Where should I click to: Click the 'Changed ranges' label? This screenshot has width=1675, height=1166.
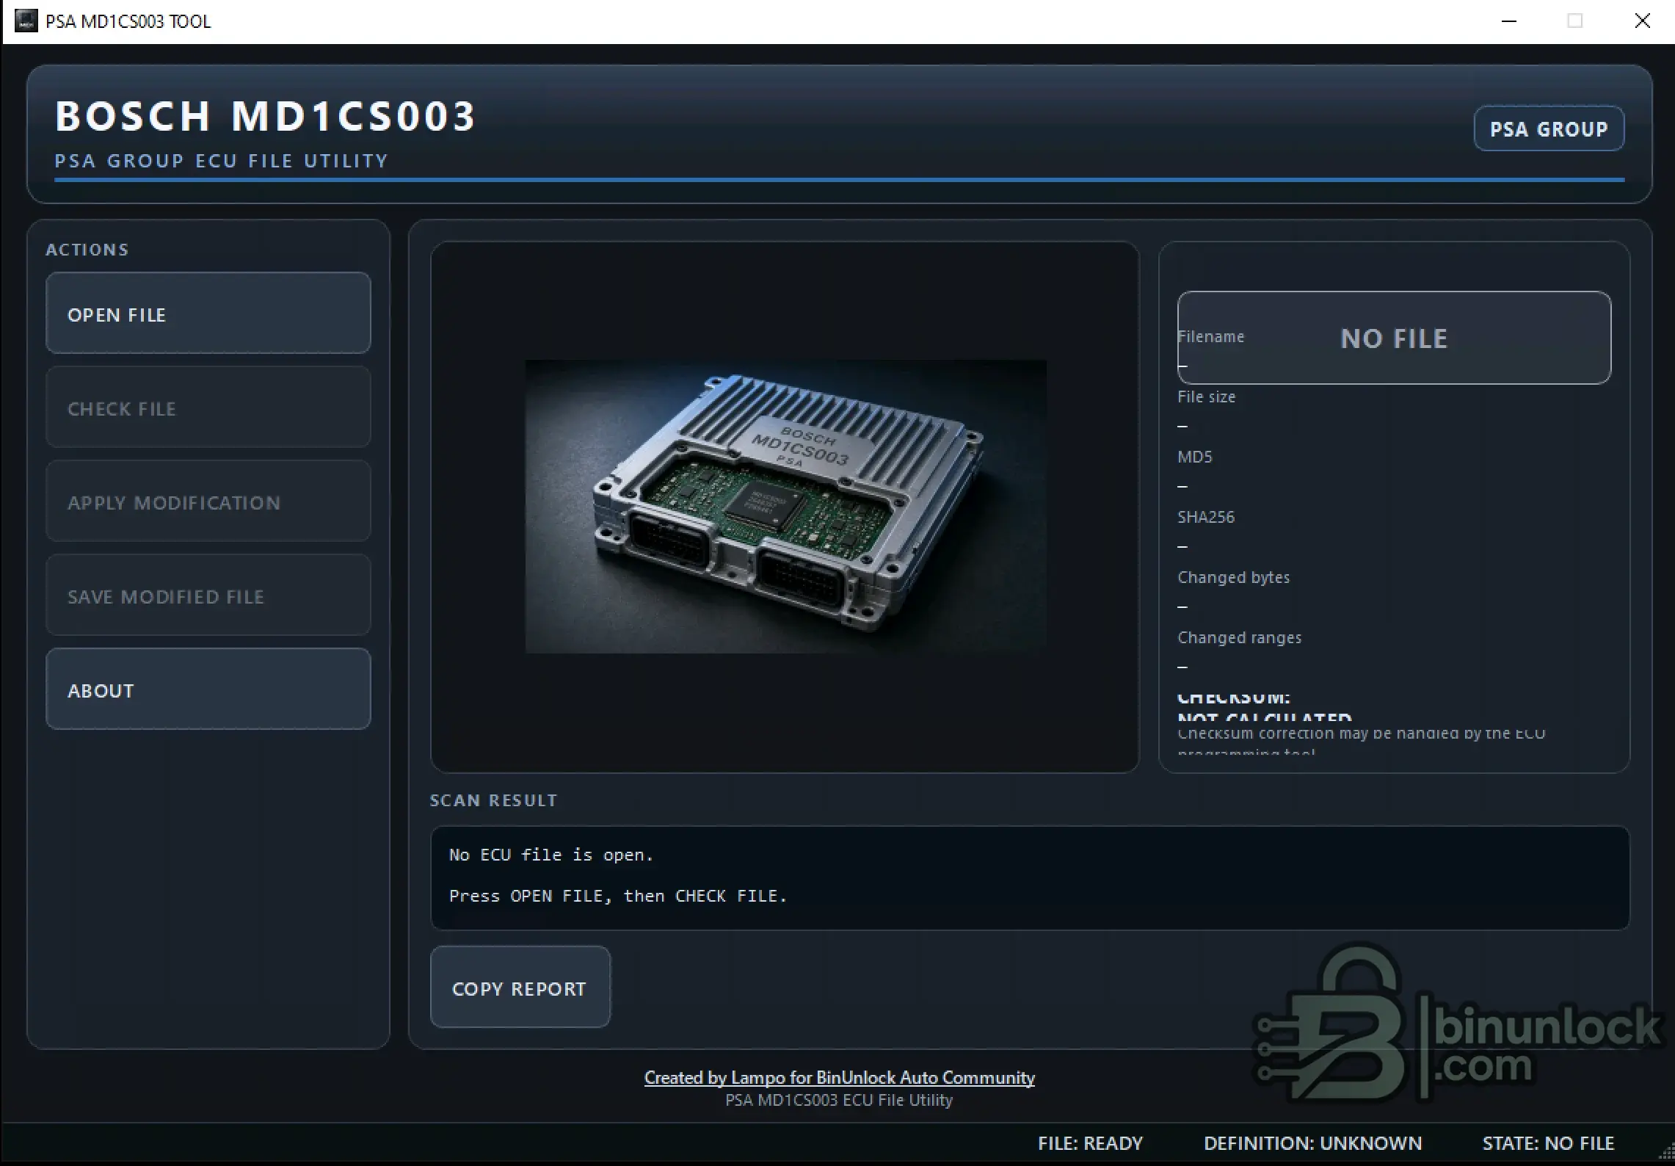(x=1240, y=638)
